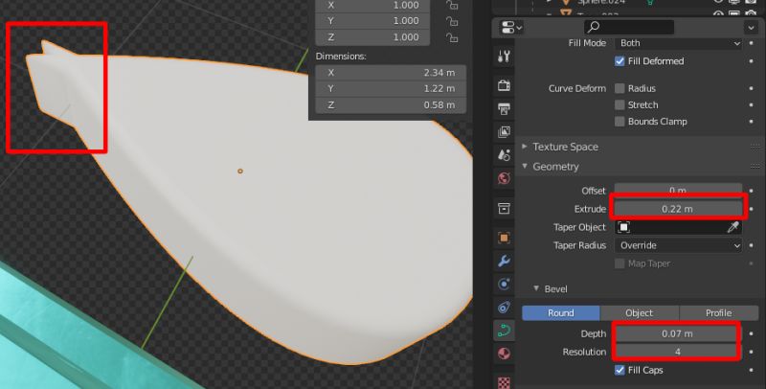Expand the Texture Space panel

click(525, 147)
